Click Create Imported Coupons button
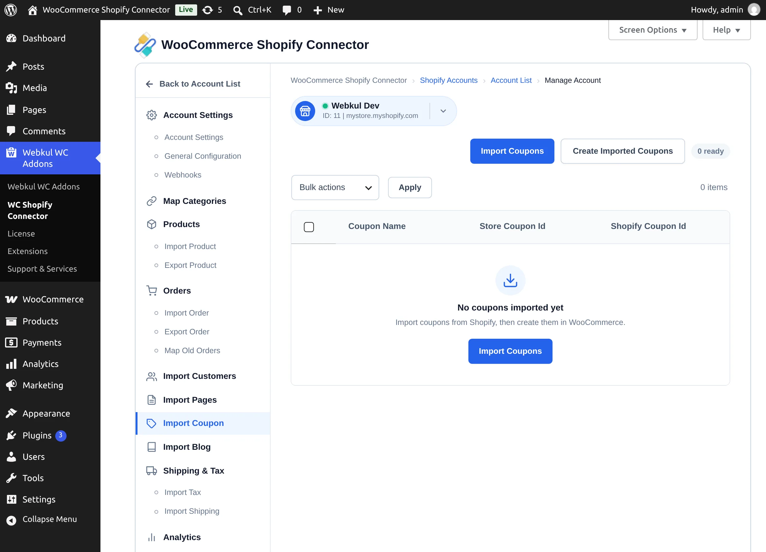 (623, 151)
